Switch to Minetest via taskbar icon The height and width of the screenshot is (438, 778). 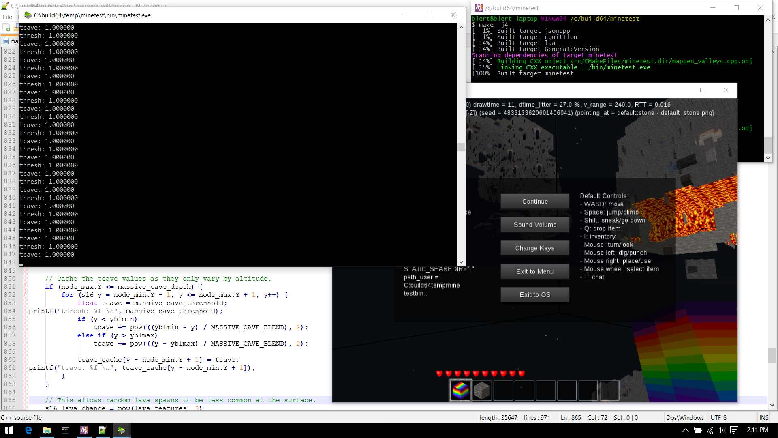point(121,430)
